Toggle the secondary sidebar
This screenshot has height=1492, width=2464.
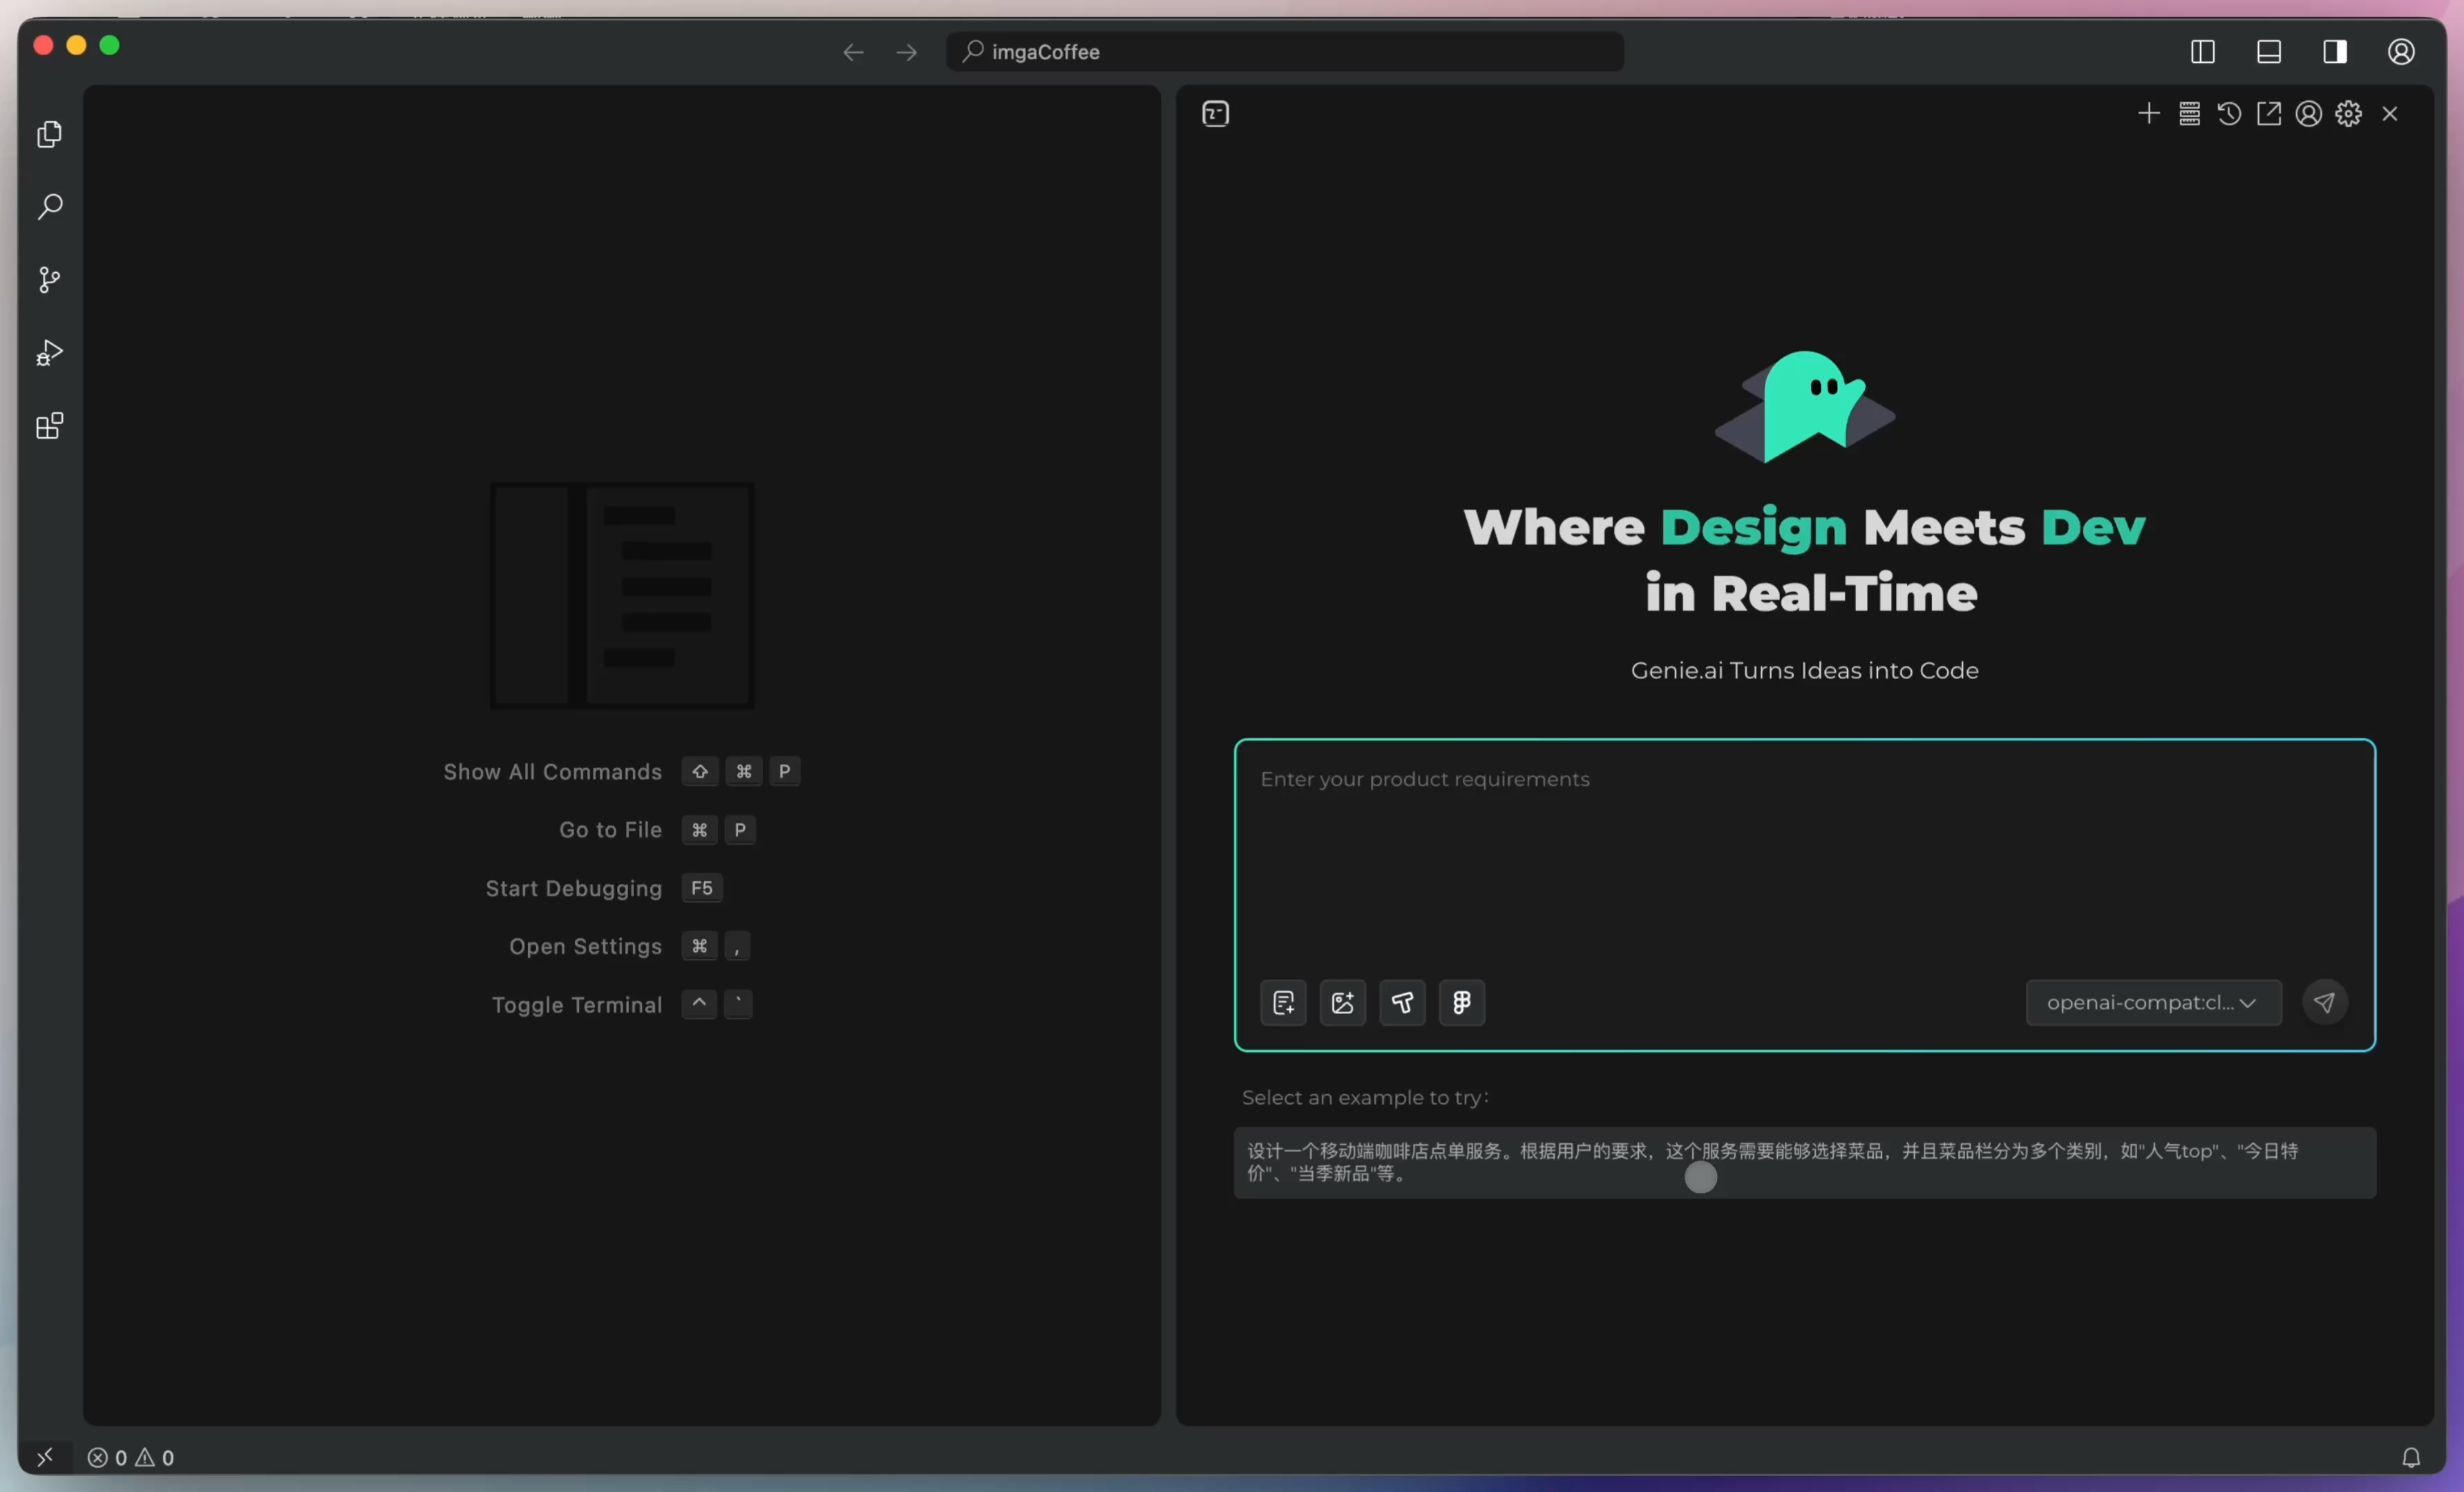click(2335, 51)
